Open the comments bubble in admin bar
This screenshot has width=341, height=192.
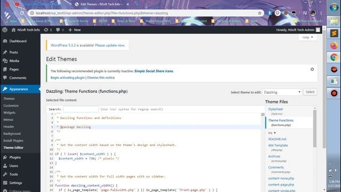coord(60,30)
